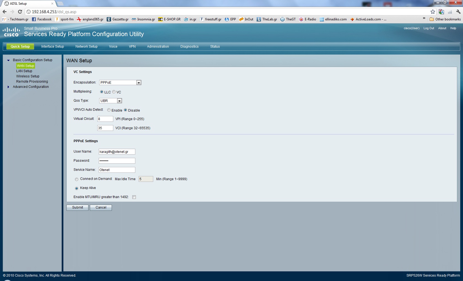Open the About link
The width and height of the screenshot is (463, 281).
click(442, 28)
